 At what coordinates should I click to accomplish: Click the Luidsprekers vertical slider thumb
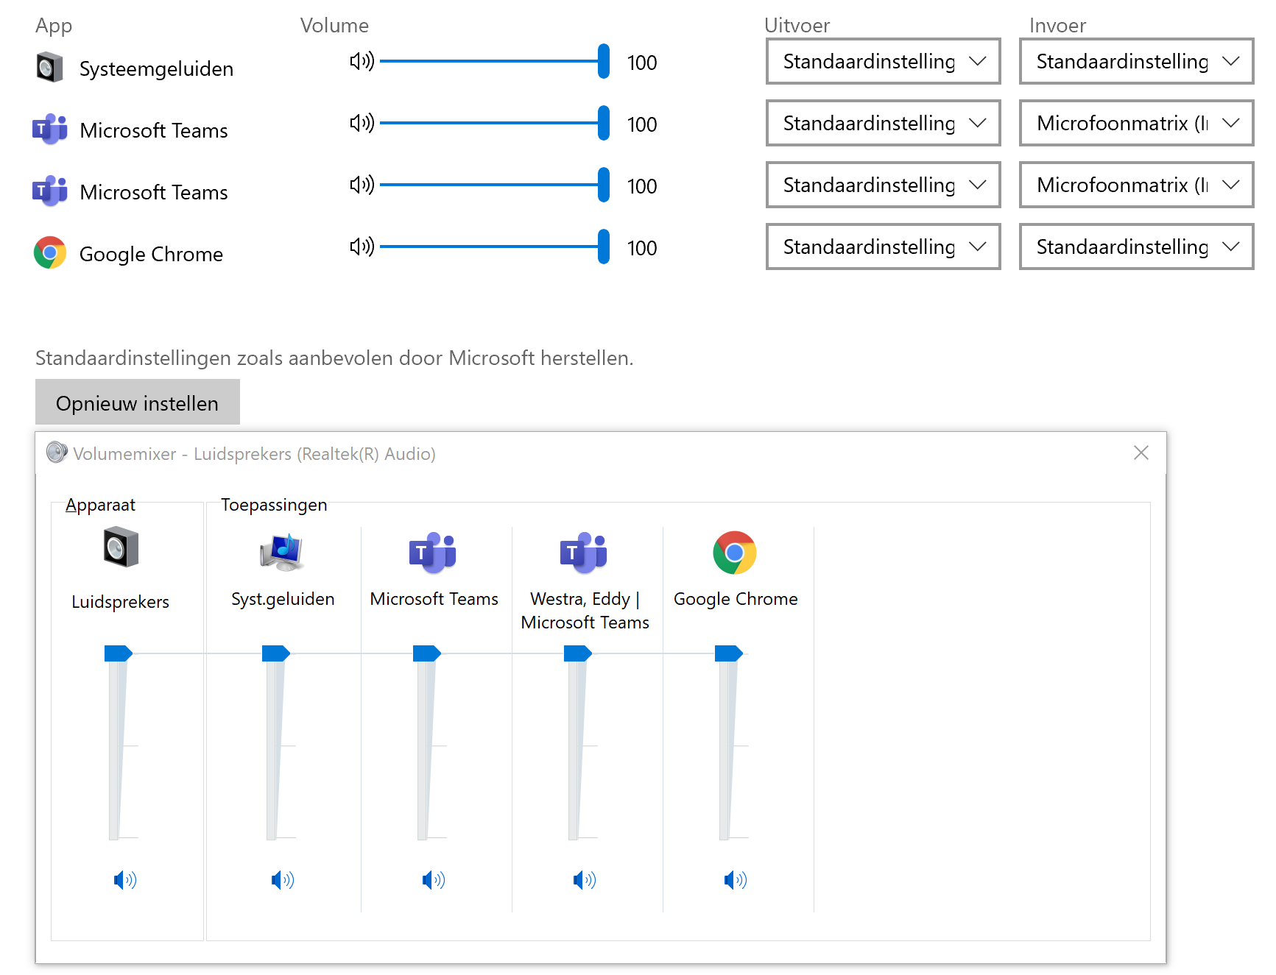(119, 653)
